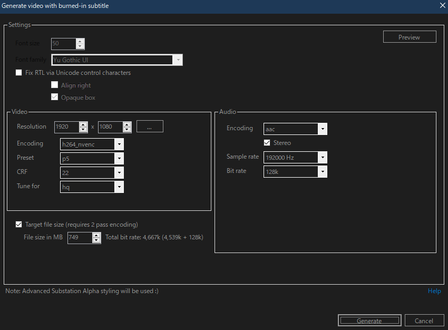Enable the Align right checkbox
448x330 pixels.
coord(54,84)
